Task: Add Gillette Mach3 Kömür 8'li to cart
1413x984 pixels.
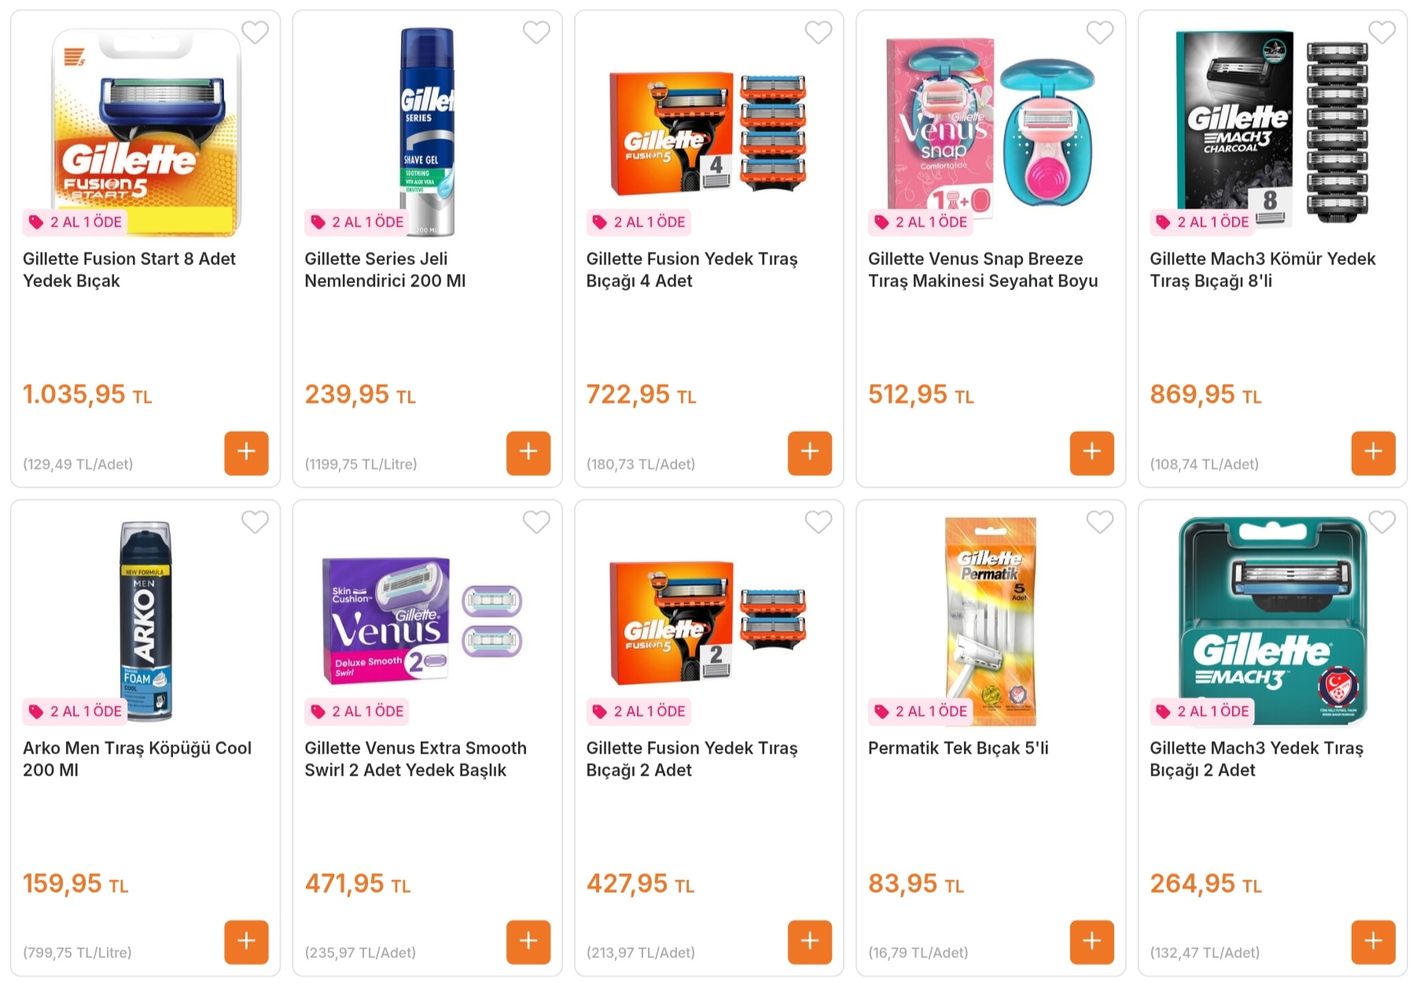Action: 1373,453
